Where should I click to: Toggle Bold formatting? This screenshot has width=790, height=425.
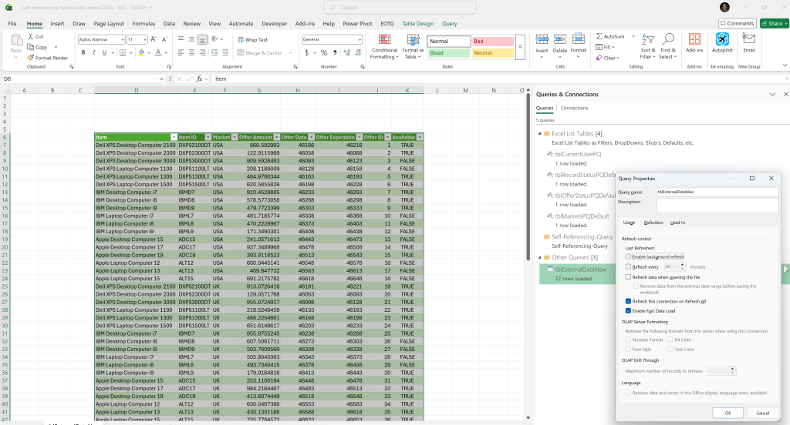pos(83,53)
